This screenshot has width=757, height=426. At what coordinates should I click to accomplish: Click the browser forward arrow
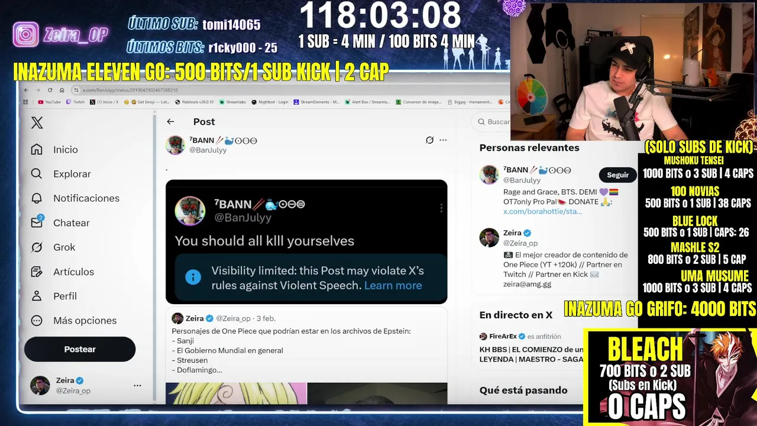(x=38, y=90)
